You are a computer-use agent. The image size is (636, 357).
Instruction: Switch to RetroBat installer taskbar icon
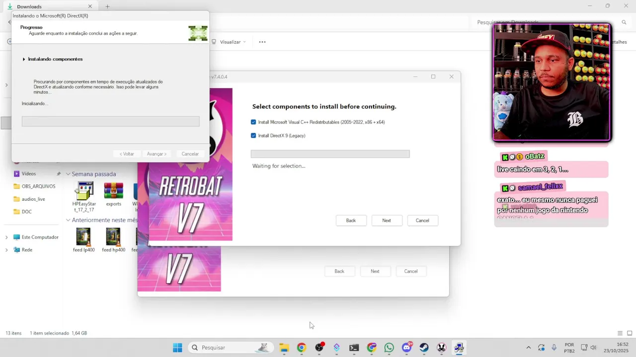(442, 348)
